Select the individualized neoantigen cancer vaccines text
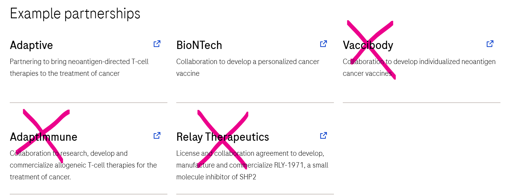This screenshot has height=195, width=509. point(419,67)
